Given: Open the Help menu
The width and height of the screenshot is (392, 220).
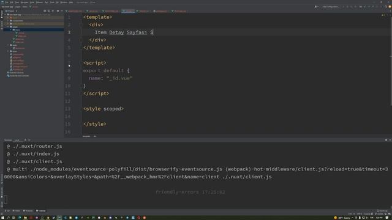Looking at the screenshot, I should 71,2.
